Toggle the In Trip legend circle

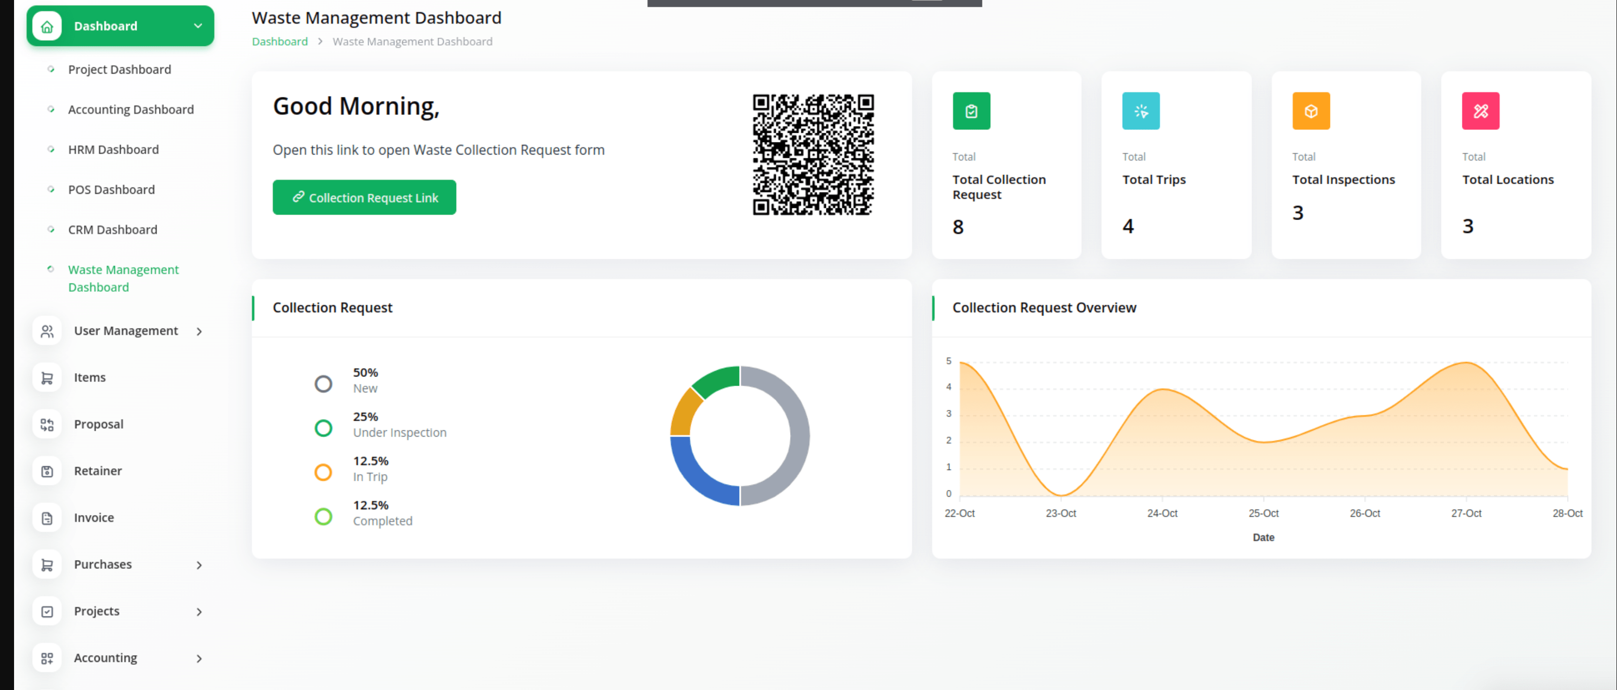(323, 472)
